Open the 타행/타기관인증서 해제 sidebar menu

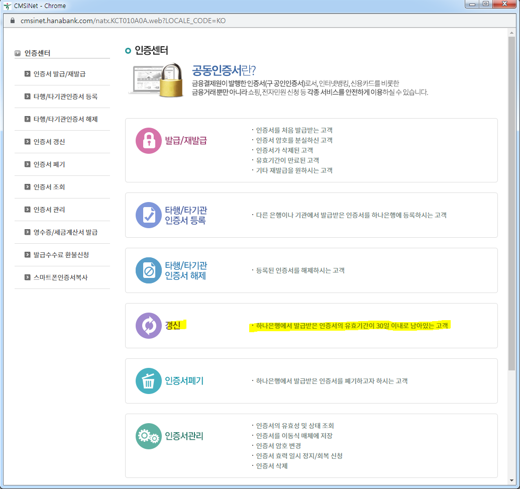coord(65,119)
